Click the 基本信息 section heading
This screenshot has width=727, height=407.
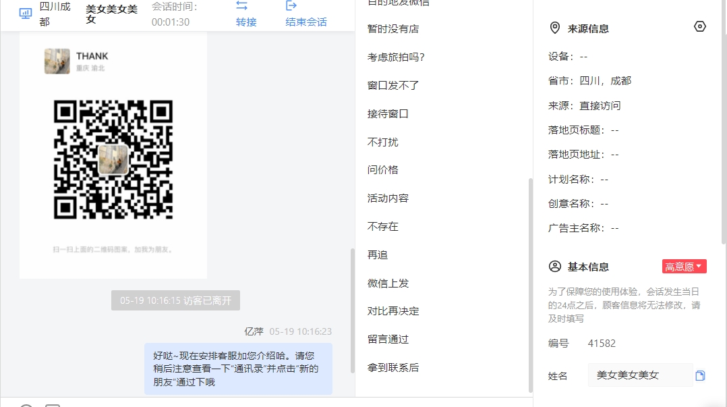click(588, 267)
